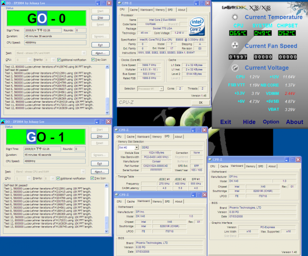Switch to Cache tab in top CPU-Z window
The height and width of the screenshot is (256, 308).
(x=134, y=10)
